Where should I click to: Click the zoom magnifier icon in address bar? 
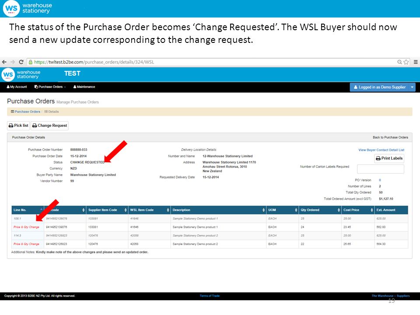pos(399,62)
